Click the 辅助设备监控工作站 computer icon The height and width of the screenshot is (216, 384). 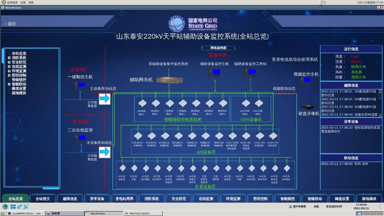[250, 73]
